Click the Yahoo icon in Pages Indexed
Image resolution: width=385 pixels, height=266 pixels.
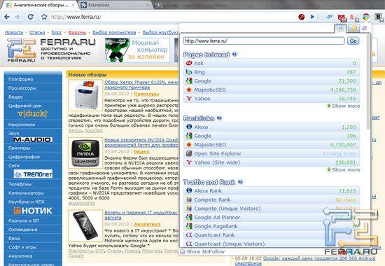click(x=188, y=99)
